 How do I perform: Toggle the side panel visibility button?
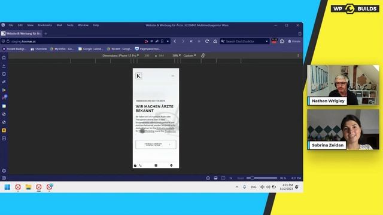pos(4,178)
